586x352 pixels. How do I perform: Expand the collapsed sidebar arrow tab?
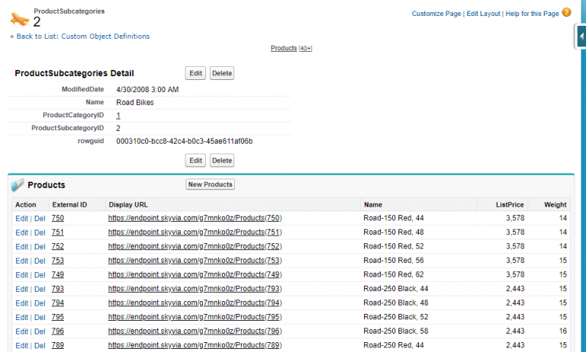581,37
